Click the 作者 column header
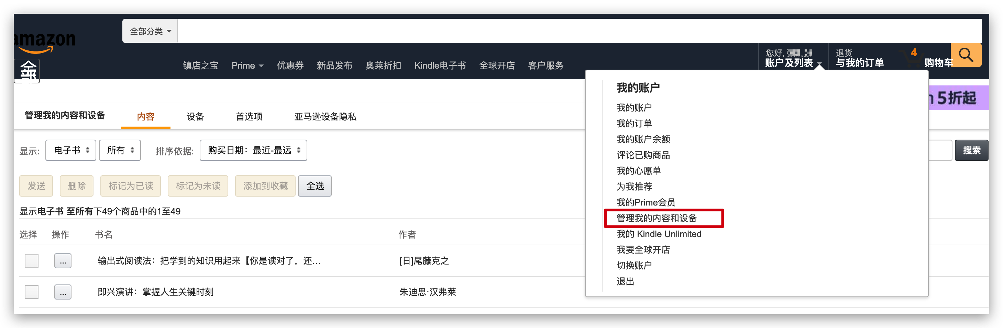Viewport: 1003px width, 328px height. point(407,234)
